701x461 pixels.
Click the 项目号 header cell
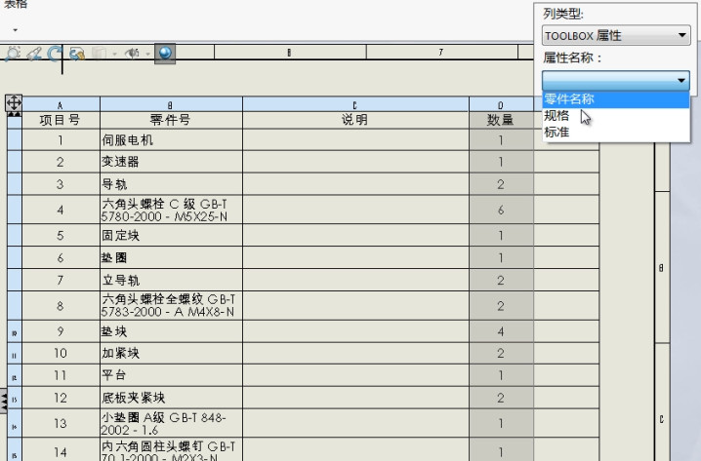[61, 120]
